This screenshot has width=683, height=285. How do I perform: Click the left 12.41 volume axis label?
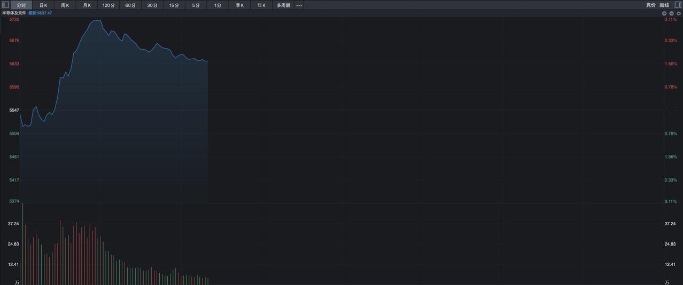pos(13,264)
